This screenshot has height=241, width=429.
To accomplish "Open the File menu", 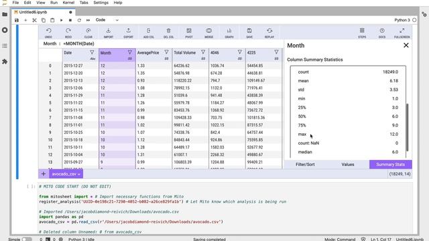I will (15, 3).
